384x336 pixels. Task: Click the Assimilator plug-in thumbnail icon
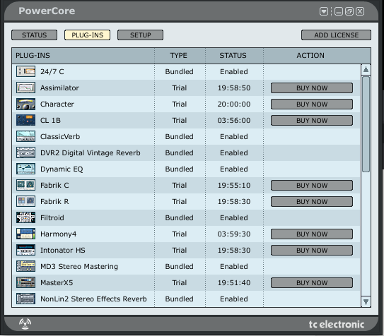pos(25,88)
